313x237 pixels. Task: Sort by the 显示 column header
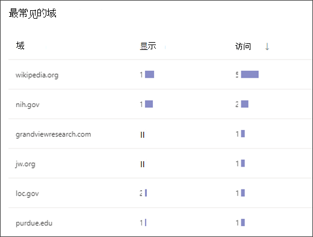point(148,46)
